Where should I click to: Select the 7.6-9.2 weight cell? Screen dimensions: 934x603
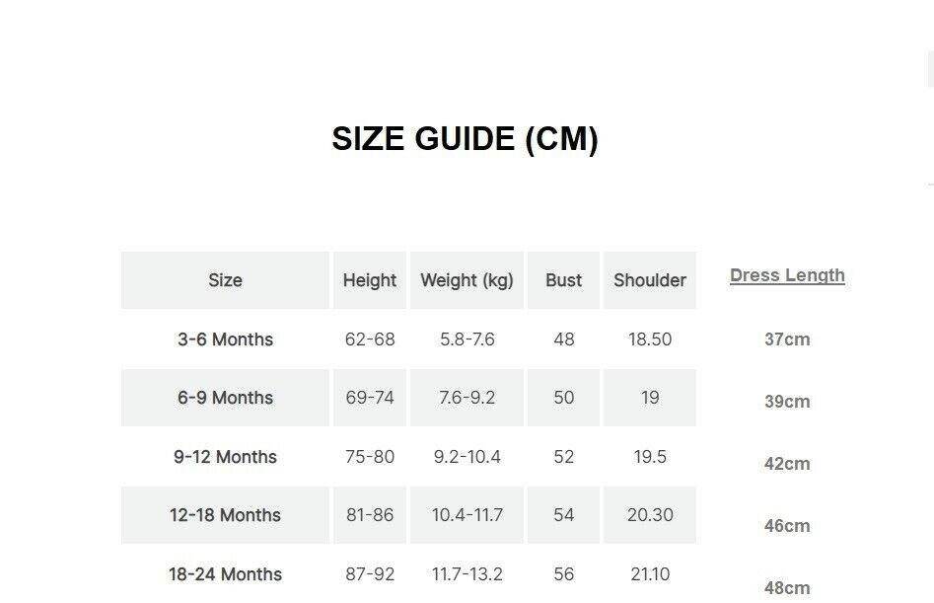point(467,398)
